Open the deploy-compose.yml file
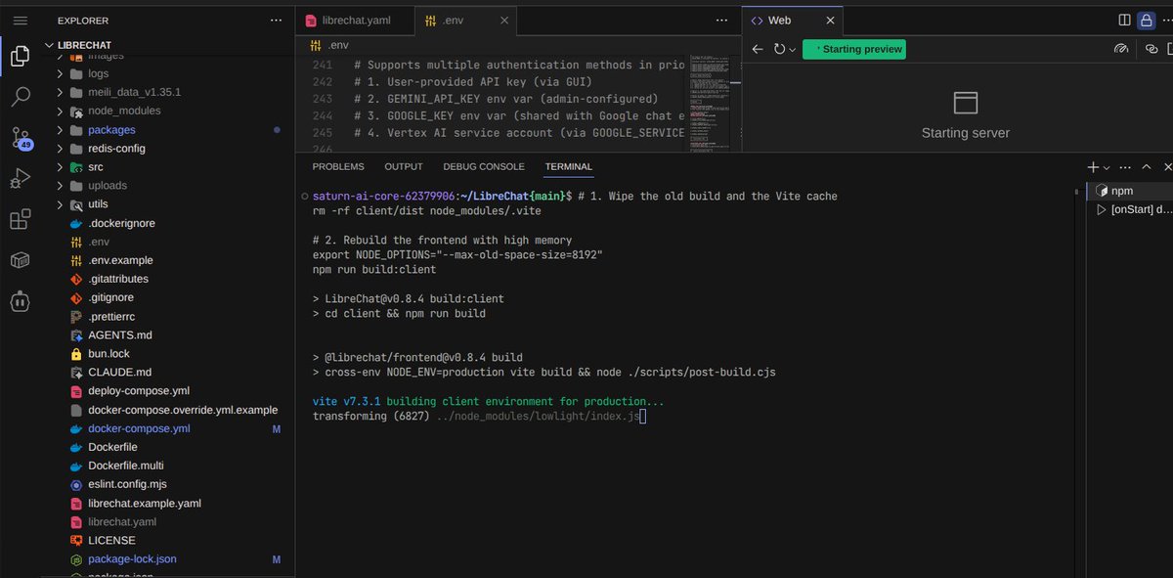Image resolution: width=1173 pixels, height=578 pixels. tap(139, 390)
